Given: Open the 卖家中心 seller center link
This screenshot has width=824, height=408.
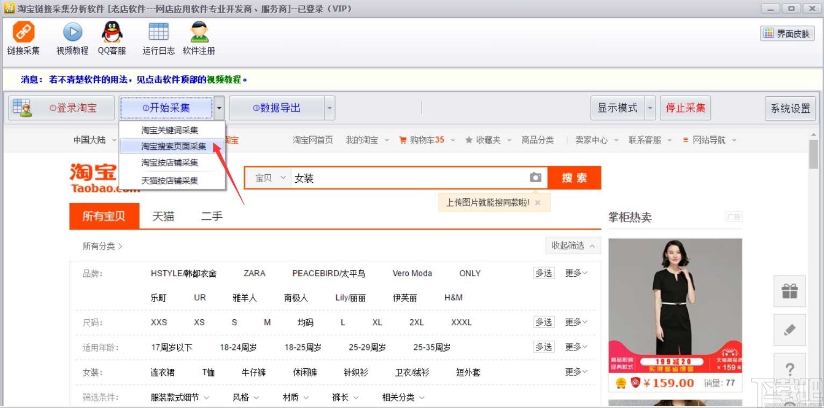Looking at the screenshot, I should 591,140.
